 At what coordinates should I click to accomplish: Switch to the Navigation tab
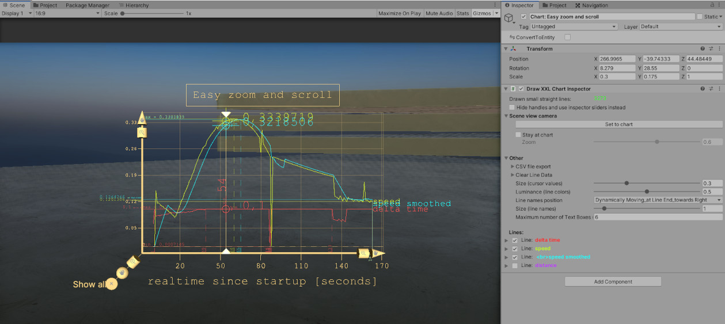tap(591, 5)
